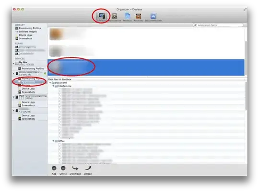Screen dimensions: 259x192
Task: Select the Interference folder
Action: coord(63,86)
